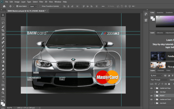The height and width of the screenshot is (109, 174).
Task: Open the File menu
Action: tap(7, 2)
